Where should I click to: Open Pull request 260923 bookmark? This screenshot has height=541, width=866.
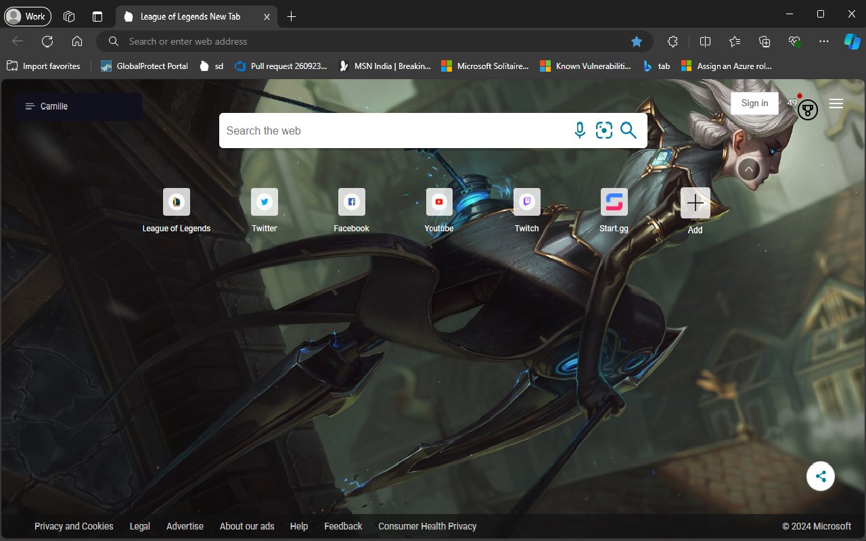click(281, 66)
